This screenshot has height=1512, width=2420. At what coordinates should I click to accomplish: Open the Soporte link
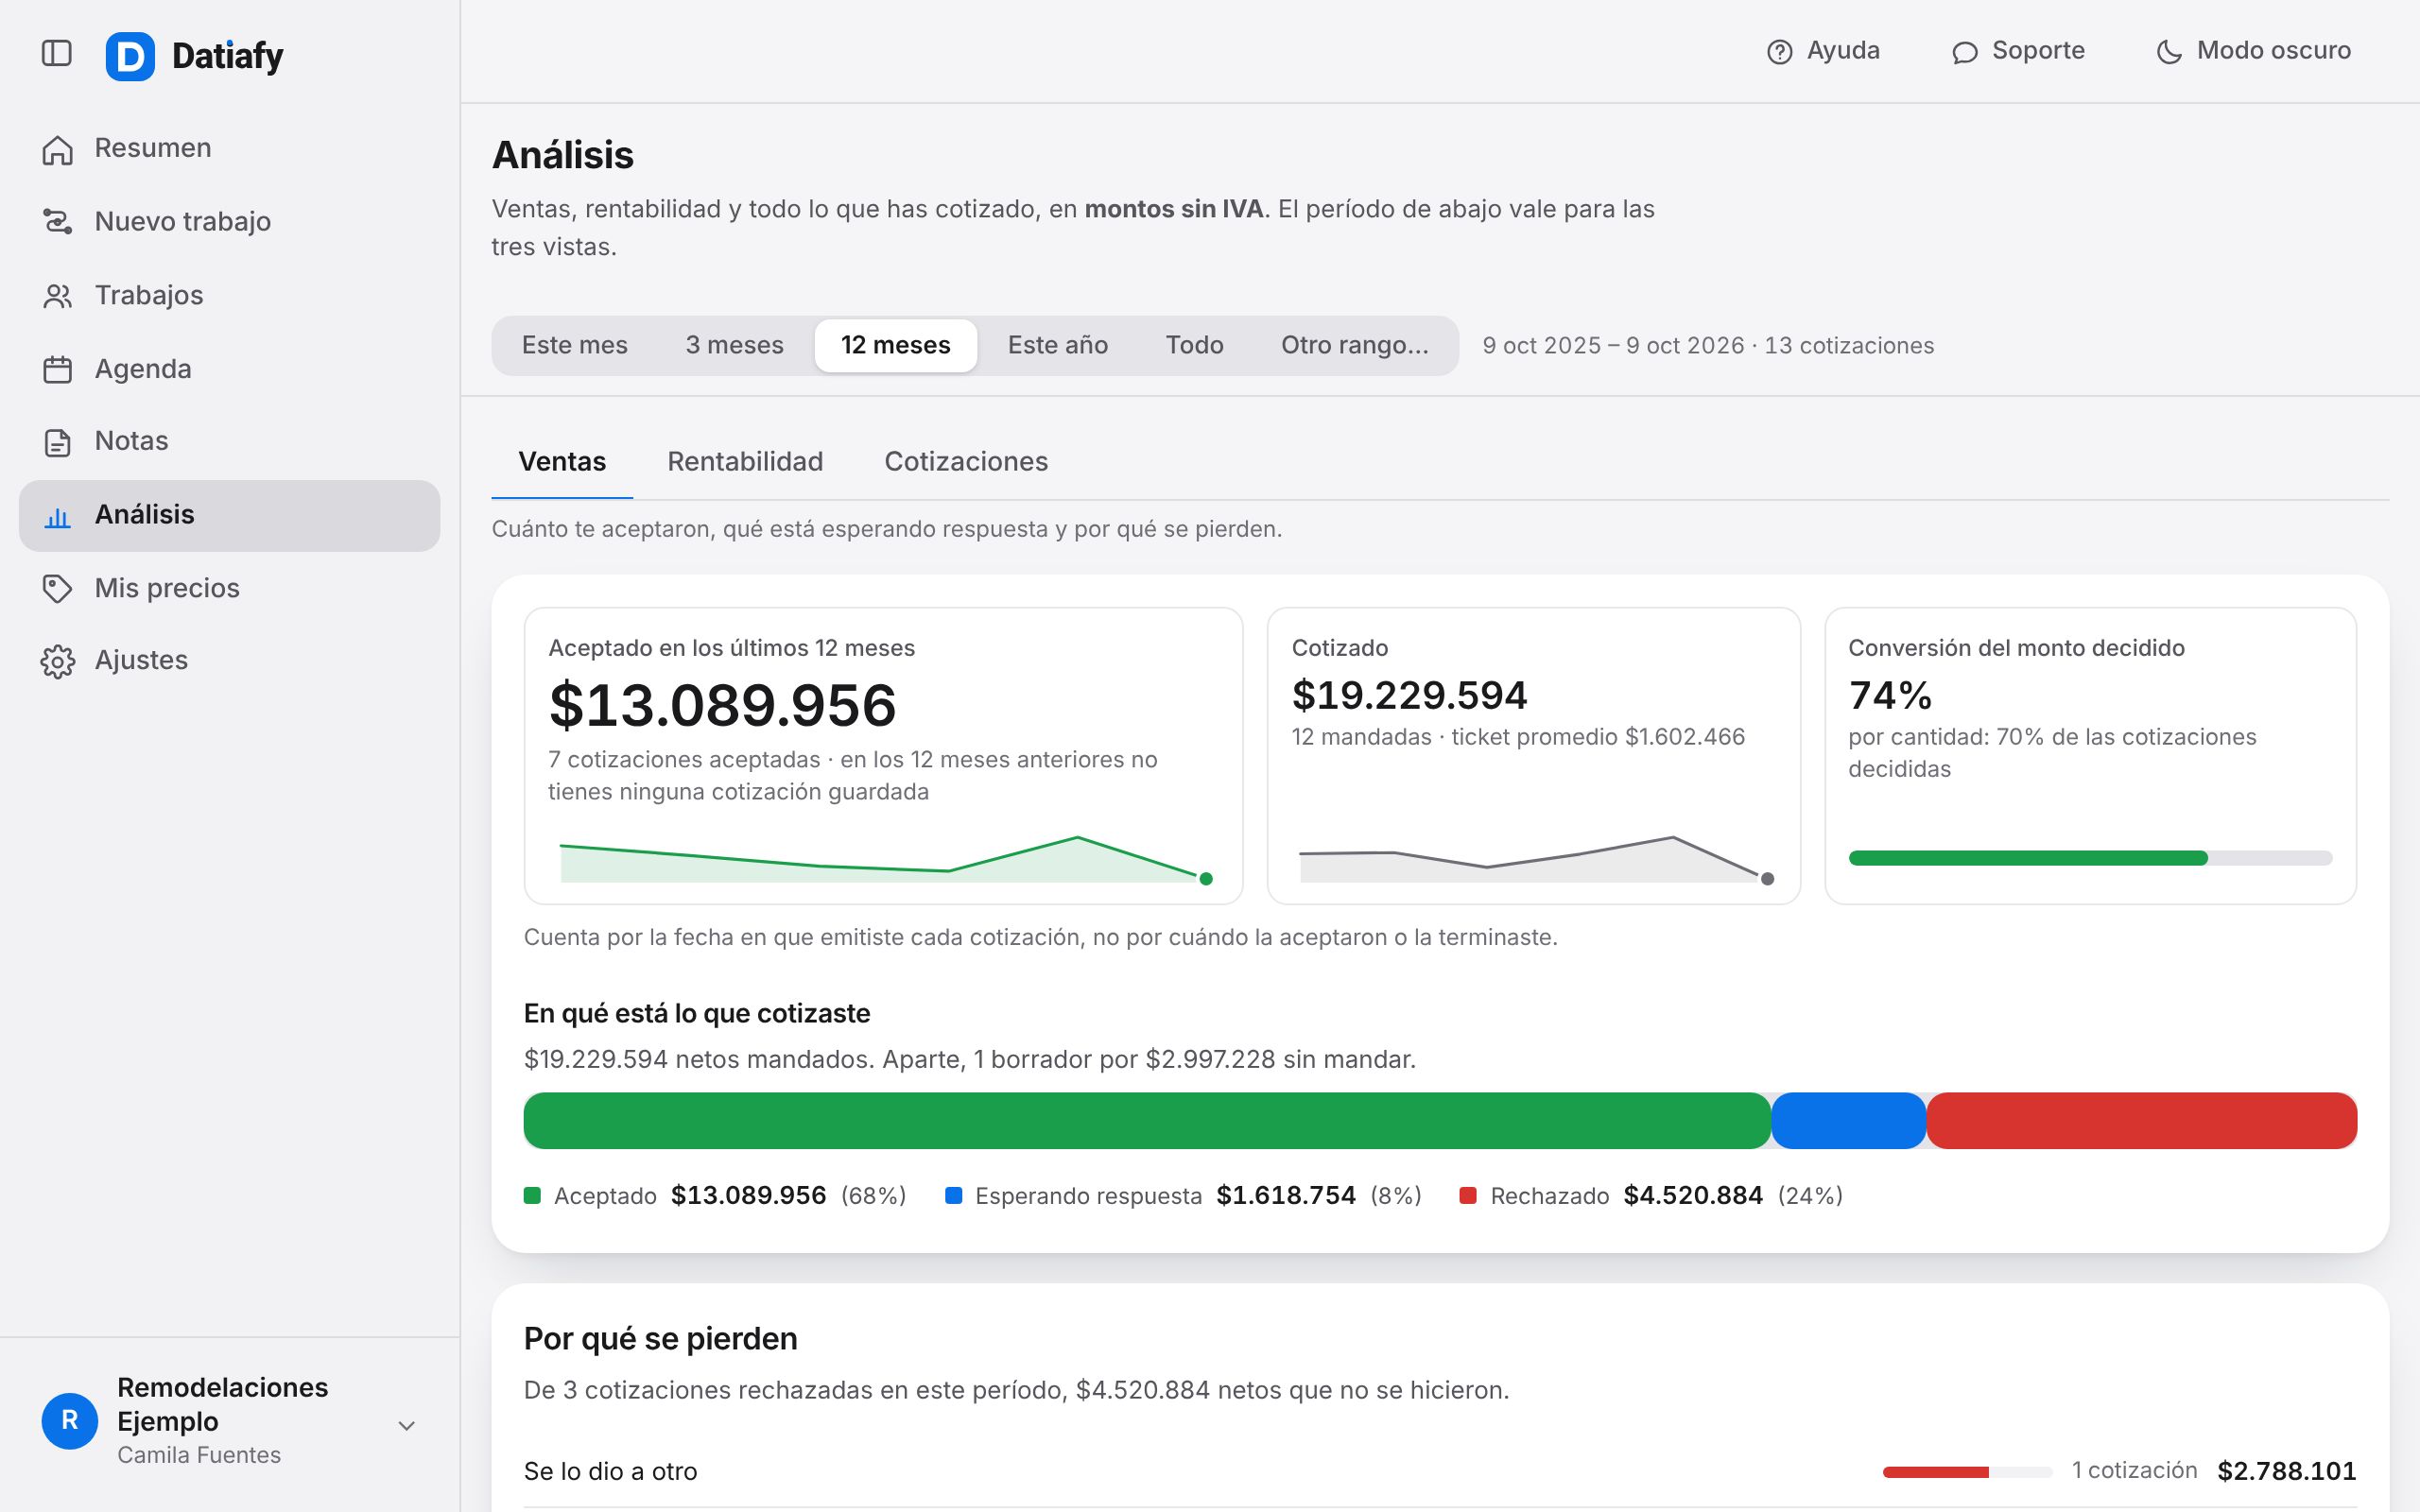click(x=2018, y=51)
